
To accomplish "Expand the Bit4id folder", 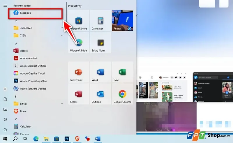I will [x=62, y=103].
